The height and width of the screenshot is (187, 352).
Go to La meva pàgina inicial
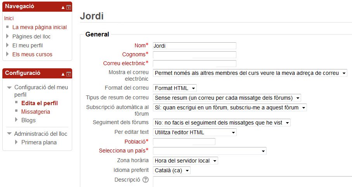click(x=40, y=27)
